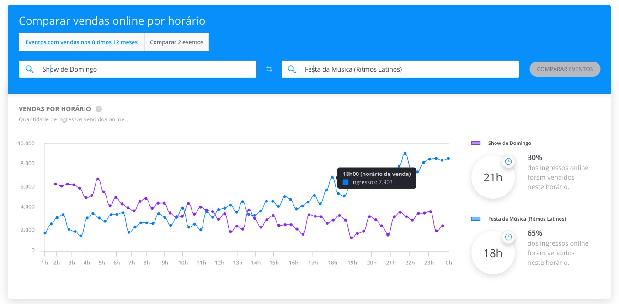Click the clock icon on the 18h circle
The height and width of the screenshot is (304, 619).
click(x=508, y=237)
